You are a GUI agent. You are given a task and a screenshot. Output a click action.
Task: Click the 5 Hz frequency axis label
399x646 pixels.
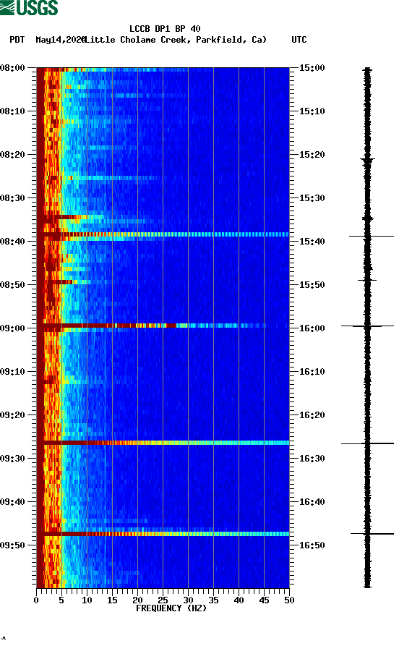[x=61, y=600]
